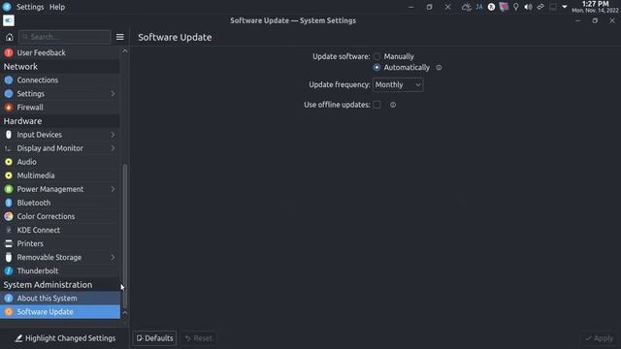Expand Input Devices chevron
Screen dimensions: 621x349
tap(113, 135)
